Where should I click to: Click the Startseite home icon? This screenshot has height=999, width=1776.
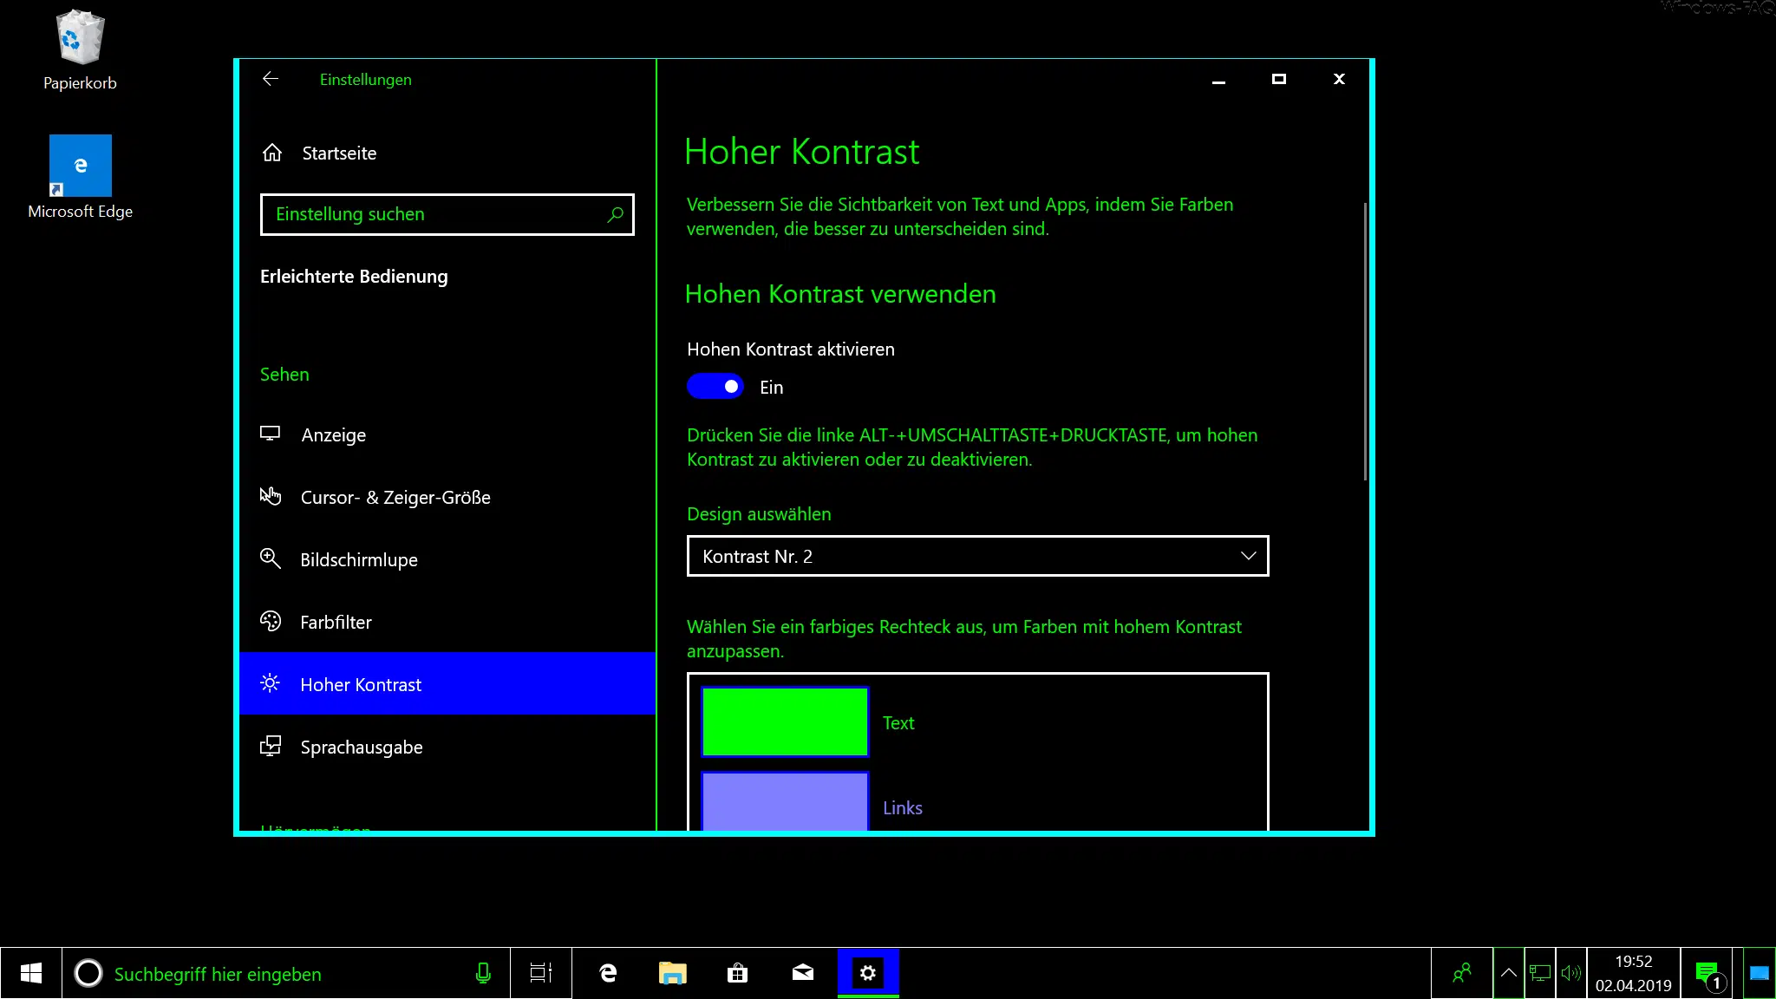(x=271, y=153)
